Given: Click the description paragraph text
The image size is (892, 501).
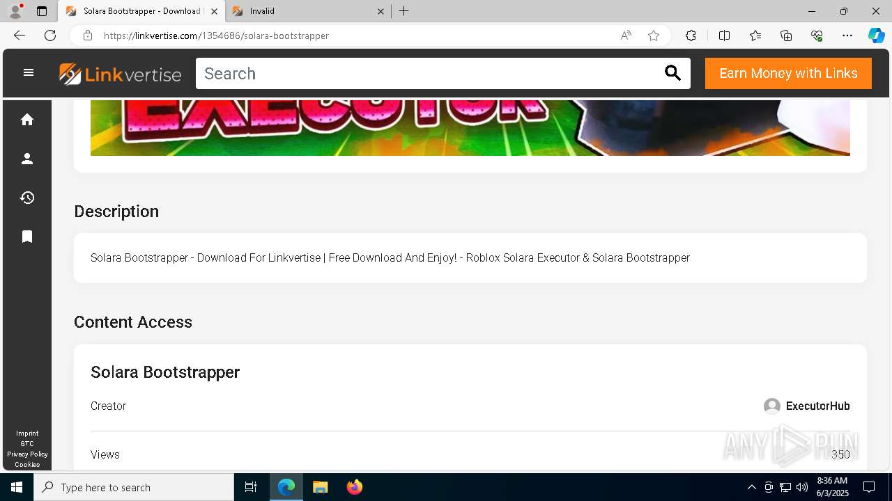Looking at the screenshot, I should coord(390,258).
